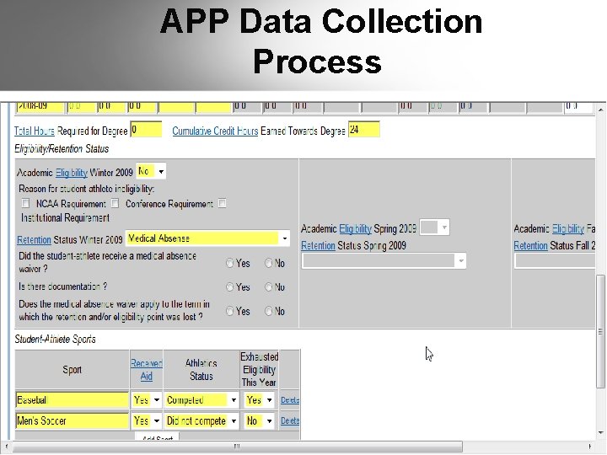Delete the Baseball sport row

pos(289,400)
